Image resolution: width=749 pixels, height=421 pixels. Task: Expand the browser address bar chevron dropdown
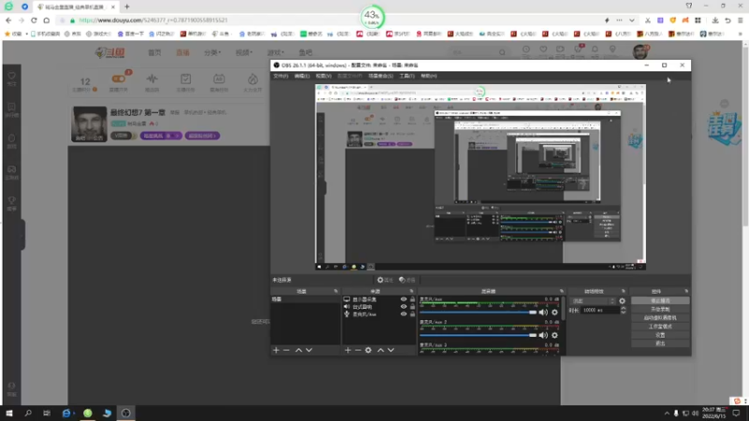(x=632, y=21)
